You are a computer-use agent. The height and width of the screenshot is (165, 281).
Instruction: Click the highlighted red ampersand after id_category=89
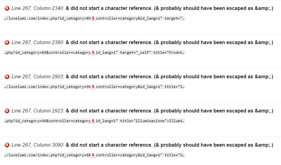[x=93, y=18]
